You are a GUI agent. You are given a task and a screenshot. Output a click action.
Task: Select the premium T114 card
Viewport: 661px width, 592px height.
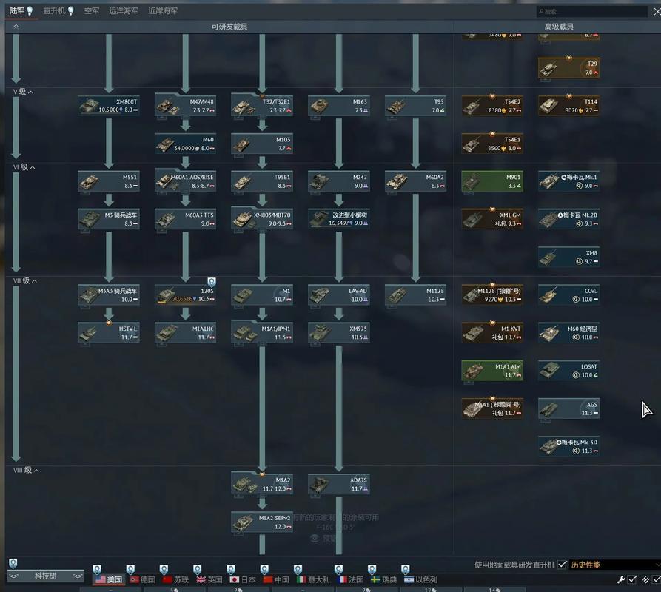click(569, 105)
